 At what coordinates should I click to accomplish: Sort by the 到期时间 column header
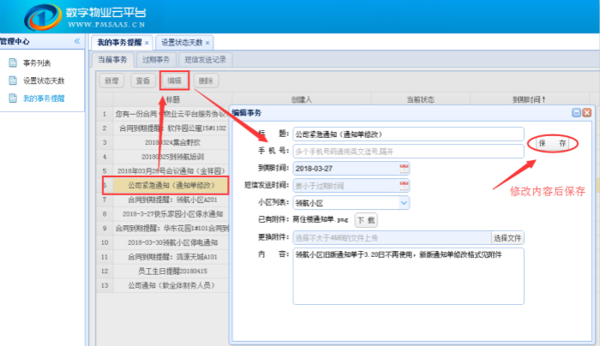tap(529, 100)
